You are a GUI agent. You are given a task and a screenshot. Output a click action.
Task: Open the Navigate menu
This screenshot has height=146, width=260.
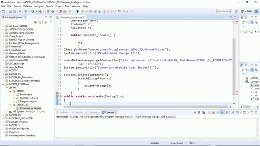click(x=39, y=6)
